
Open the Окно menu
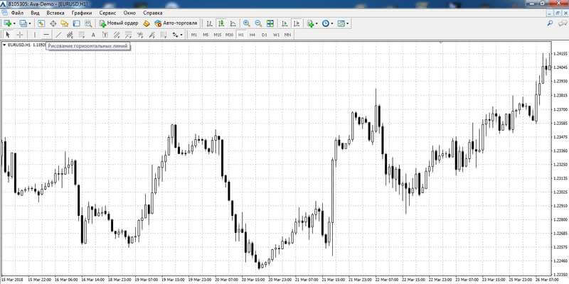pos(129,13)
